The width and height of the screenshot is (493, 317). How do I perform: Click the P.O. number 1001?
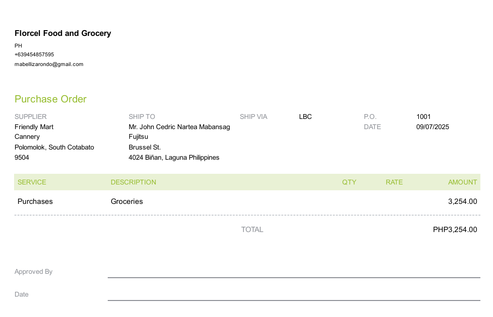click(424, 117)
